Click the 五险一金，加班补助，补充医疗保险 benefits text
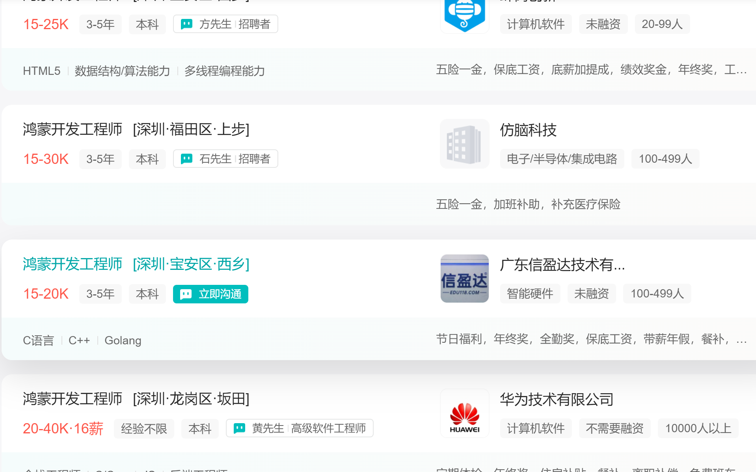 (528, 204)
